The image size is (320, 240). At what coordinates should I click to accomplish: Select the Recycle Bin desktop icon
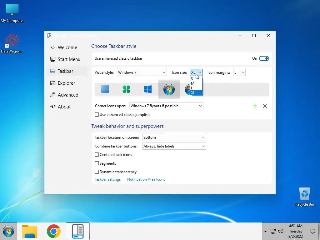304,197
